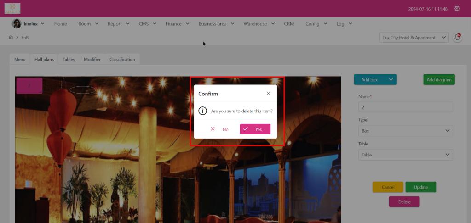Image resolution: width=471 pixels, height=223 pixels.
Task: Confirm deletion by clicking Yes
Action: (255, 129)
